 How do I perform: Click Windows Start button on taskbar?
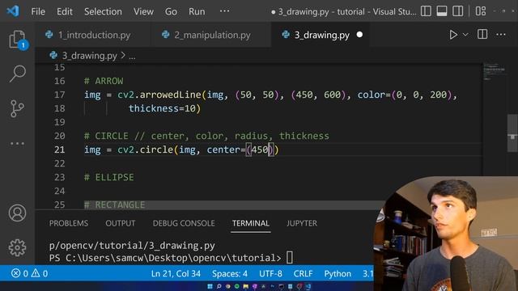point(210,286)
